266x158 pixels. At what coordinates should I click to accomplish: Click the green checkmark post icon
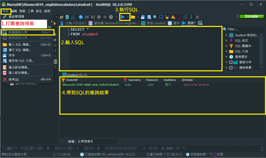click(x=111, y=17)
